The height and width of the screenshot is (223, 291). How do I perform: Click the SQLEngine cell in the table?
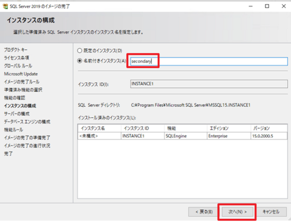coord(186,136)
